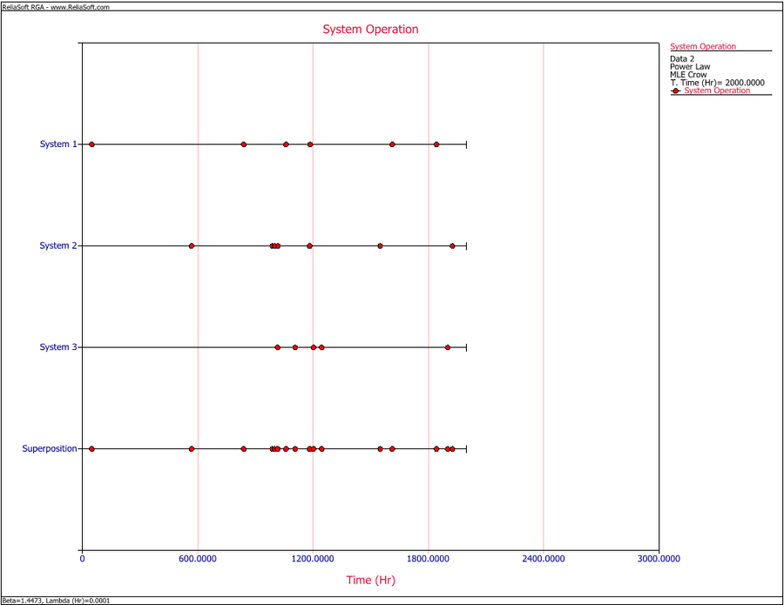Click System 3's last failure point
The image size is (784, 605).
[448, 347]
